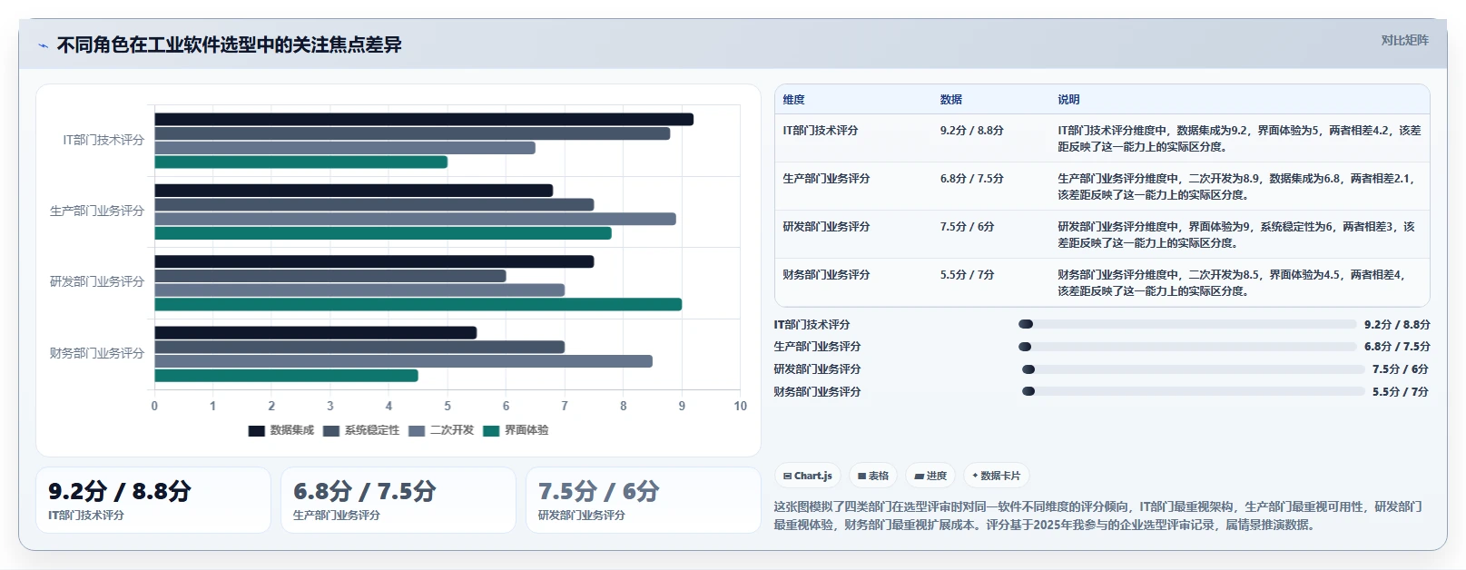Click the 二次开发 bar for 生产部门
The image size is (1466, 570).
pyautogui.click(x=415, y=219)
